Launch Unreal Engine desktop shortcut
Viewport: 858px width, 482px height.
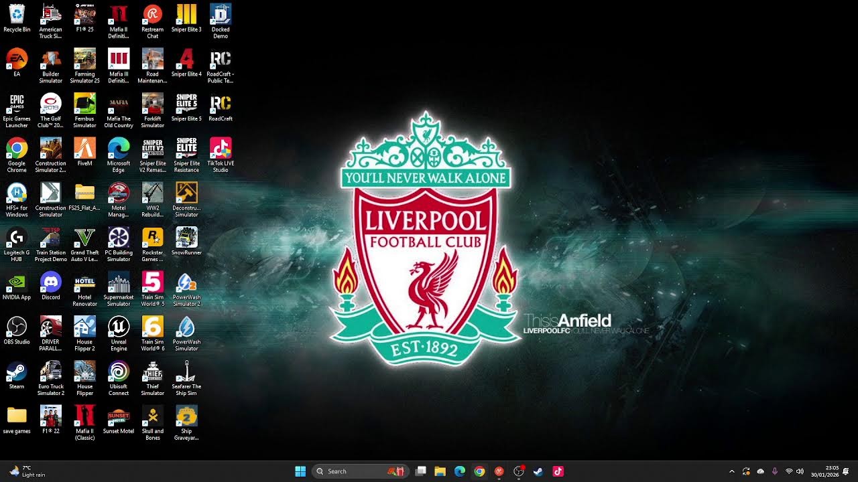point(119,333)
